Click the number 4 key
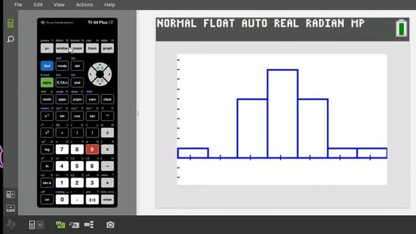This screenshot has width=416, height=234. pyautogui.click(x=62, y=166)
